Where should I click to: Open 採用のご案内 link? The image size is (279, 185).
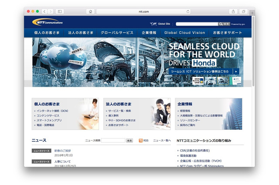coord(187,125)
